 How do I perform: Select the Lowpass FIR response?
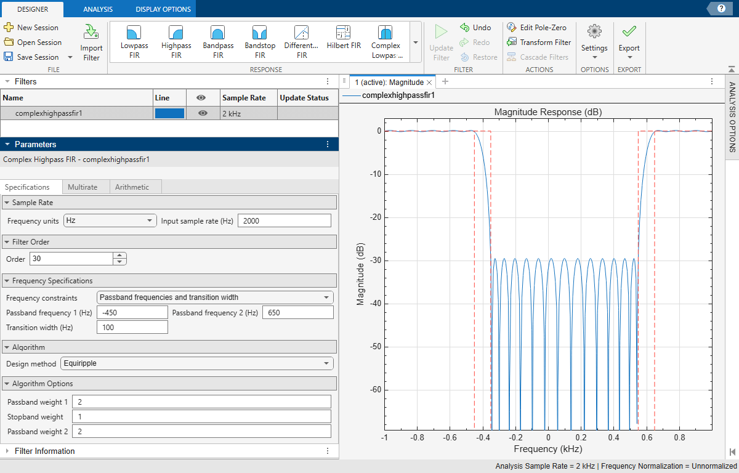click(x=134, y=42)
